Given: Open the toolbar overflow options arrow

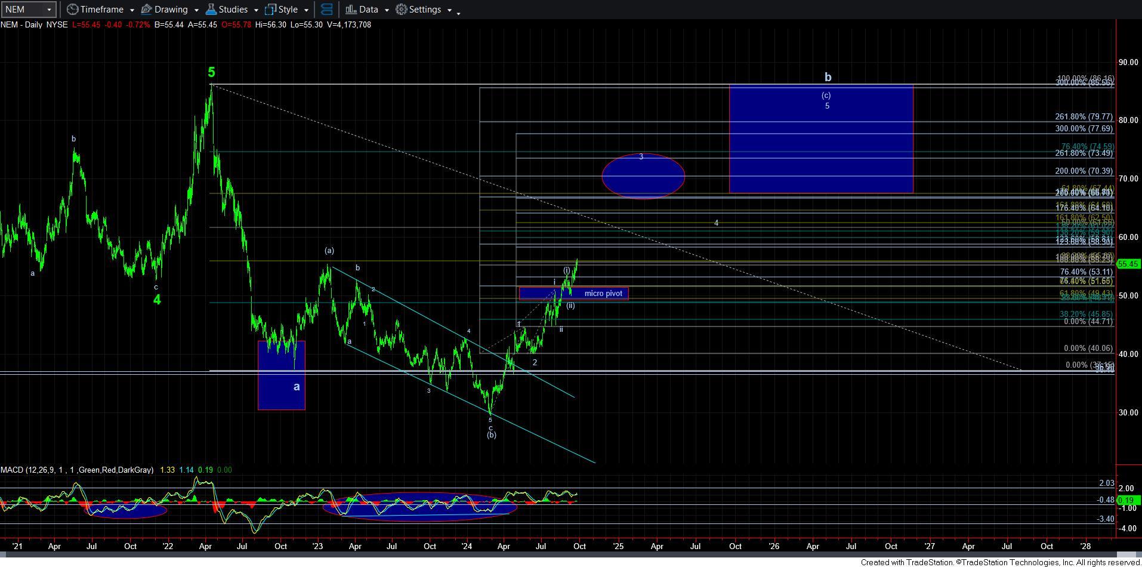Looking at the screenshot, I should coord(458,13).
